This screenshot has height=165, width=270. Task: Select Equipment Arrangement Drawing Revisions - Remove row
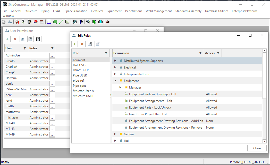pos(187,128)
